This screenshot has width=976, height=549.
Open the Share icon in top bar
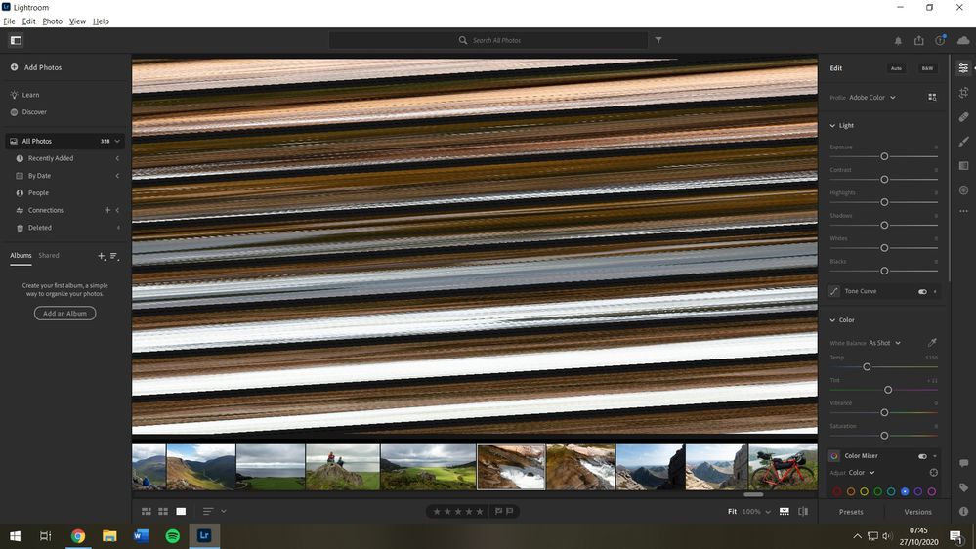click(x=918, y=40)
